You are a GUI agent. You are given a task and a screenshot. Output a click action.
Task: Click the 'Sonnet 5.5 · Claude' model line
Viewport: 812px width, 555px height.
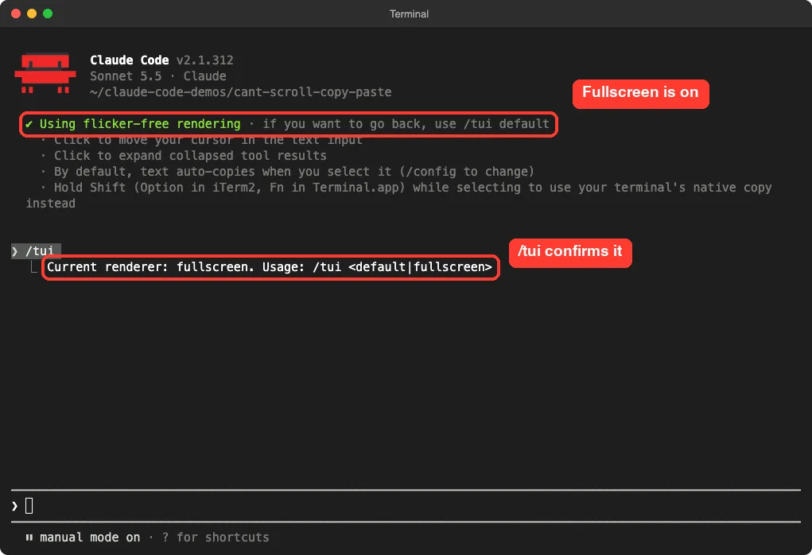(x=158, y=76)
